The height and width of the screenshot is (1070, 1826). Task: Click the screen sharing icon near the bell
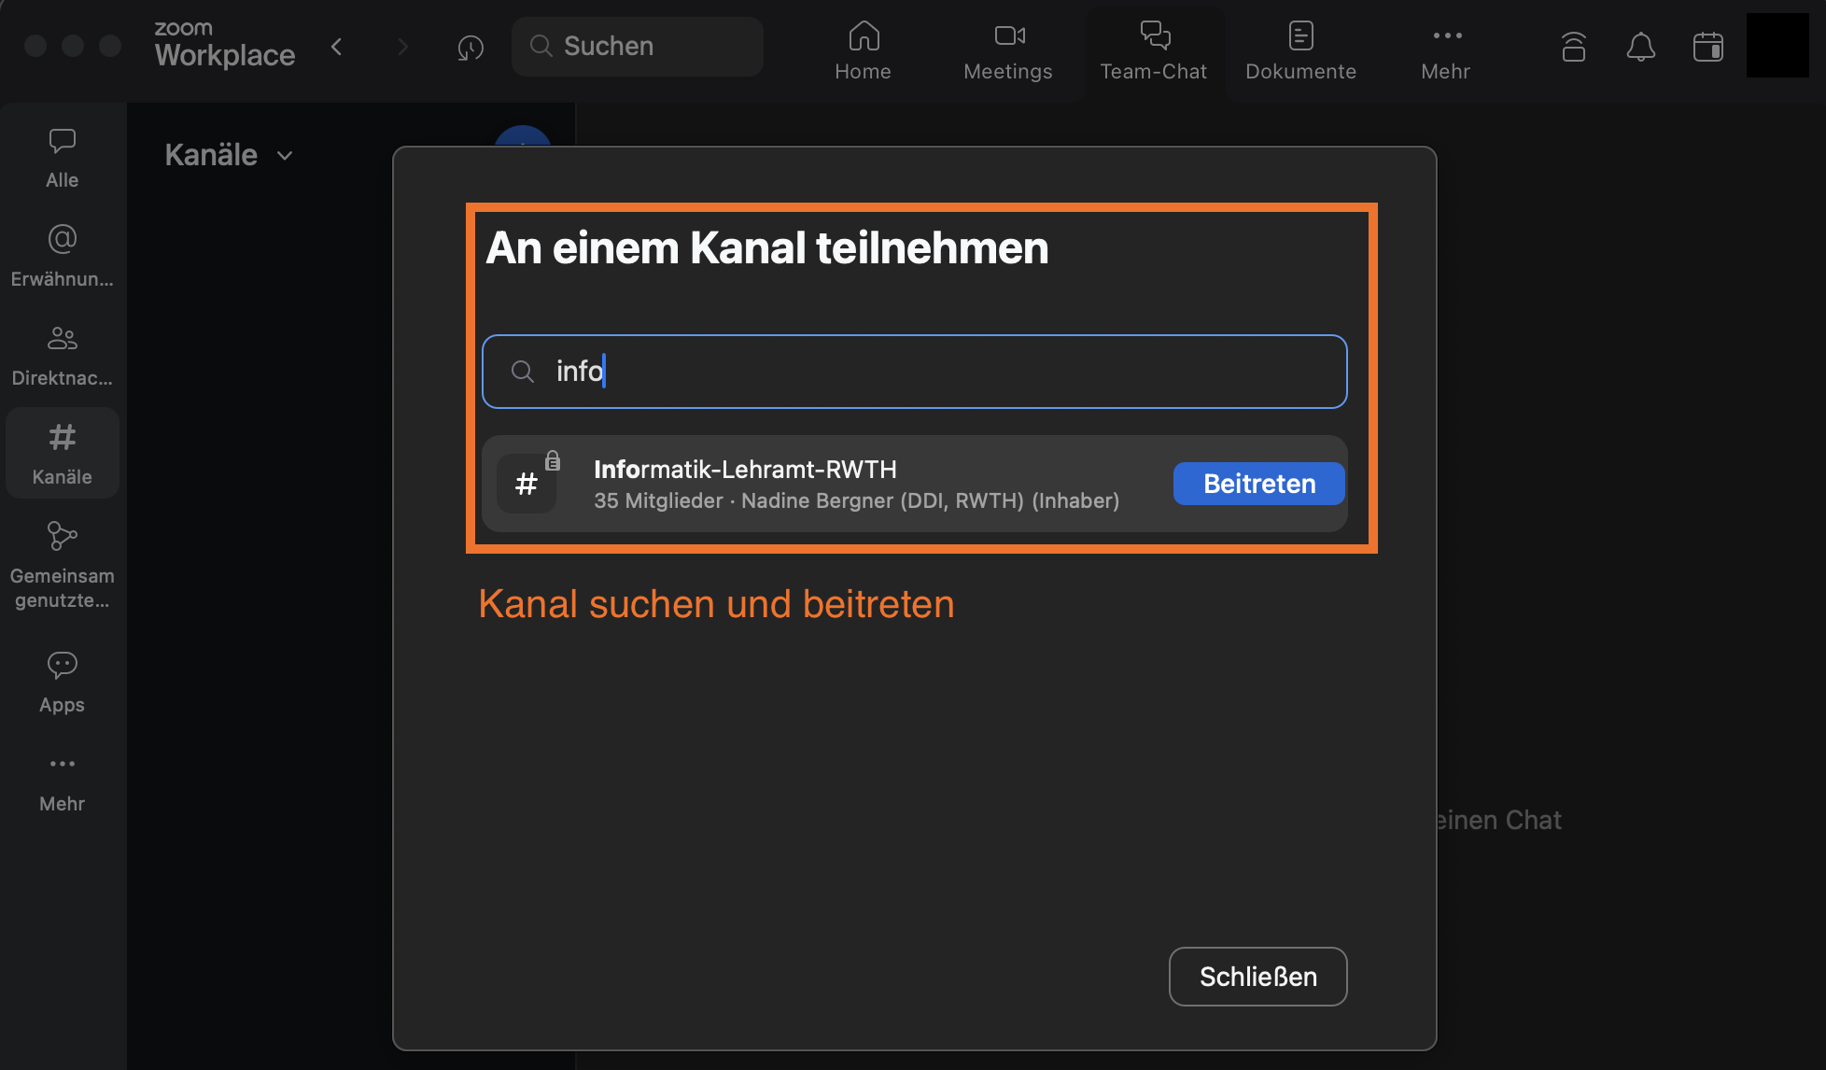(1574, 46)
